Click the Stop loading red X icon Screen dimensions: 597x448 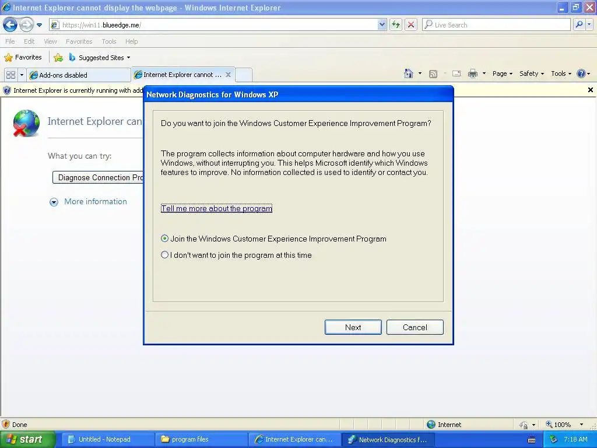coord(411,25)
